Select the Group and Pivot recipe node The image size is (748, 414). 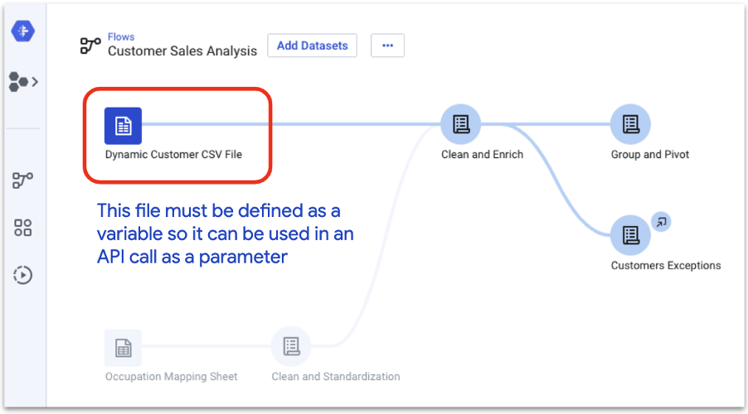coord(630,124)
